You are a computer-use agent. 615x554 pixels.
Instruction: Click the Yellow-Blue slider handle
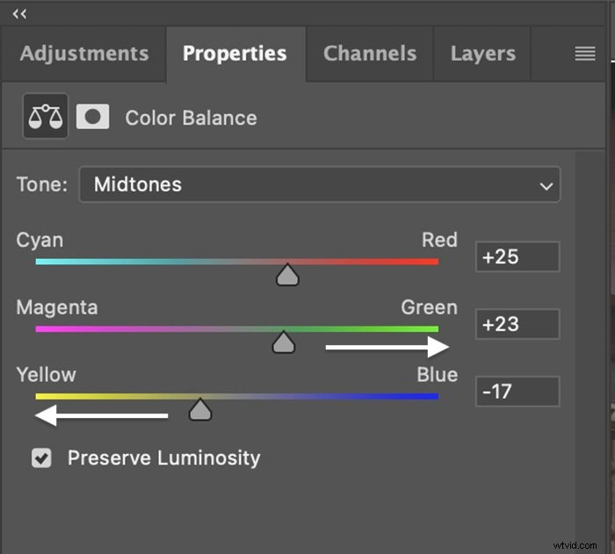pos(200,410)
